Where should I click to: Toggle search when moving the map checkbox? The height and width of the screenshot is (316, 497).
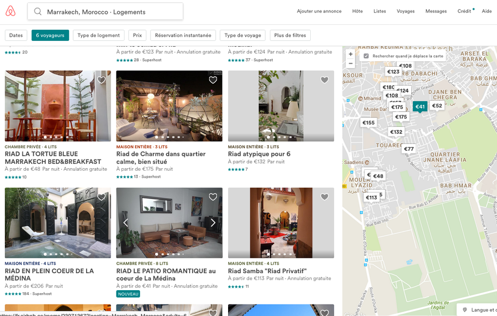pos(367,56)
